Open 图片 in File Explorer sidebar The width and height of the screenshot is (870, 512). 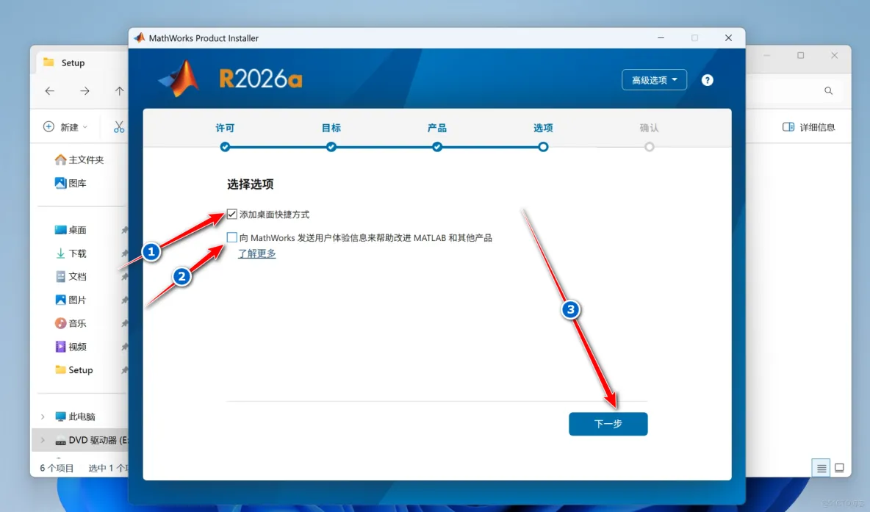click(x=71, y=300)
